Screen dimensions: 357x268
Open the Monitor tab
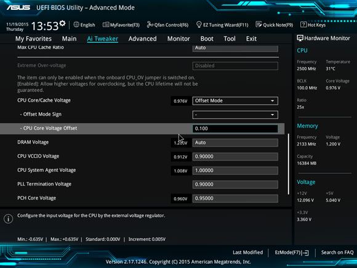[178, 39]
